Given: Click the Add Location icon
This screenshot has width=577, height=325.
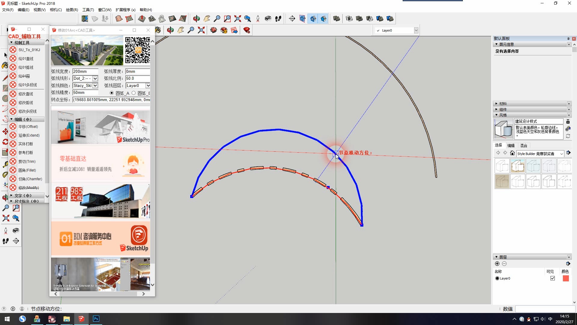Looking at the screenshot, I should click(x=85, y=19).
